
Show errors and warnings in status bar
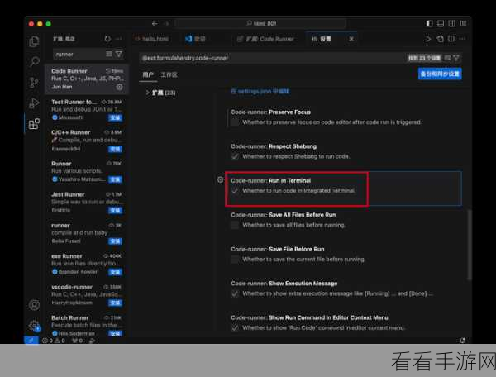(54, 341)
